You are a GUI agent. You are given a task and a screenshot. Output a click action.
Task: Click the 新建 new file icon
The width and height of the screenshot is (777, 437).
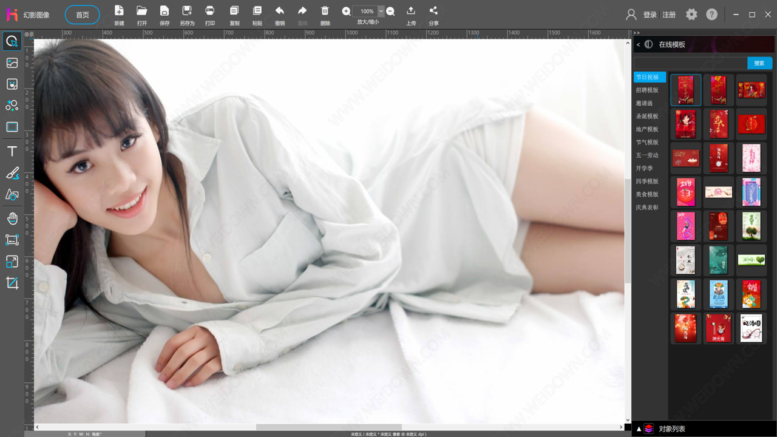point(119,10)
